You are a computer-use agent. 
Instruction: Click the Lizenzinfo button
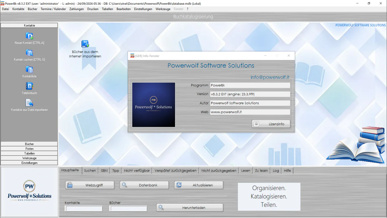[271, 124]
